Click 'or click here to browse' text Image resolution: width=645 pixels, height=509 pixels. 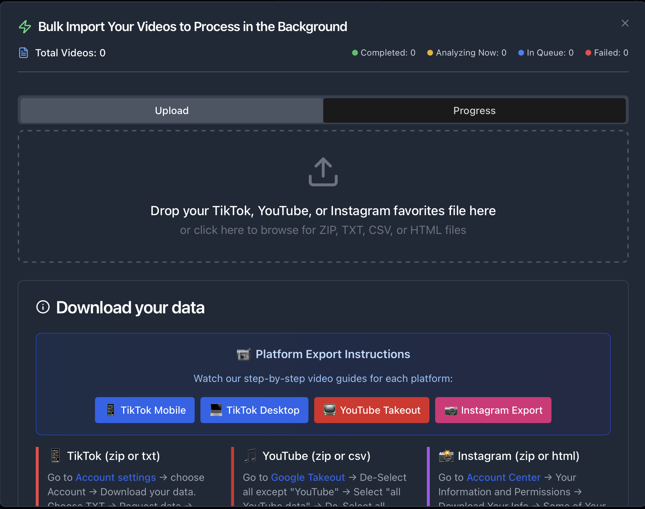pos(323,230)
